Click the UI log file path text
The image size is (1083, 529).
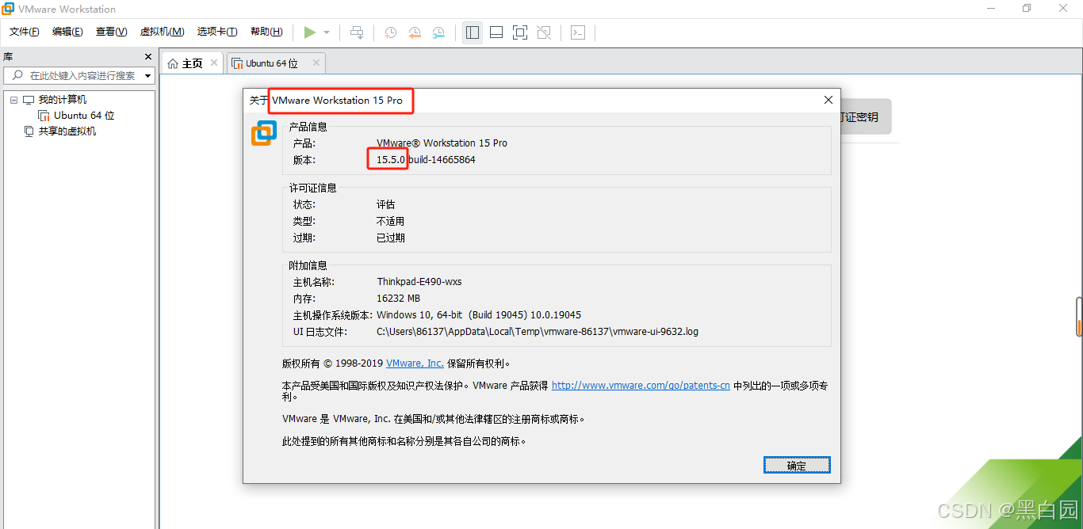pyautogui.click(x=538, y=332)
